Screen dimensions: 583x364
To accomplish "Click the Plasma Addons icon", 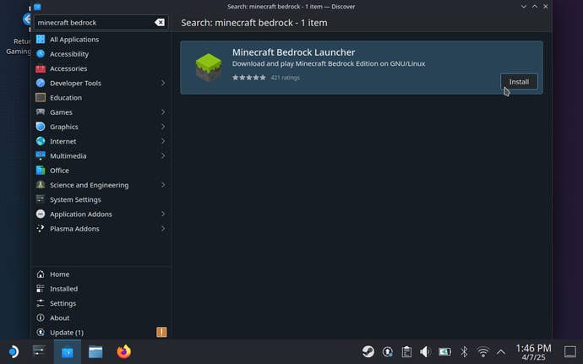I will coord(41,229).
